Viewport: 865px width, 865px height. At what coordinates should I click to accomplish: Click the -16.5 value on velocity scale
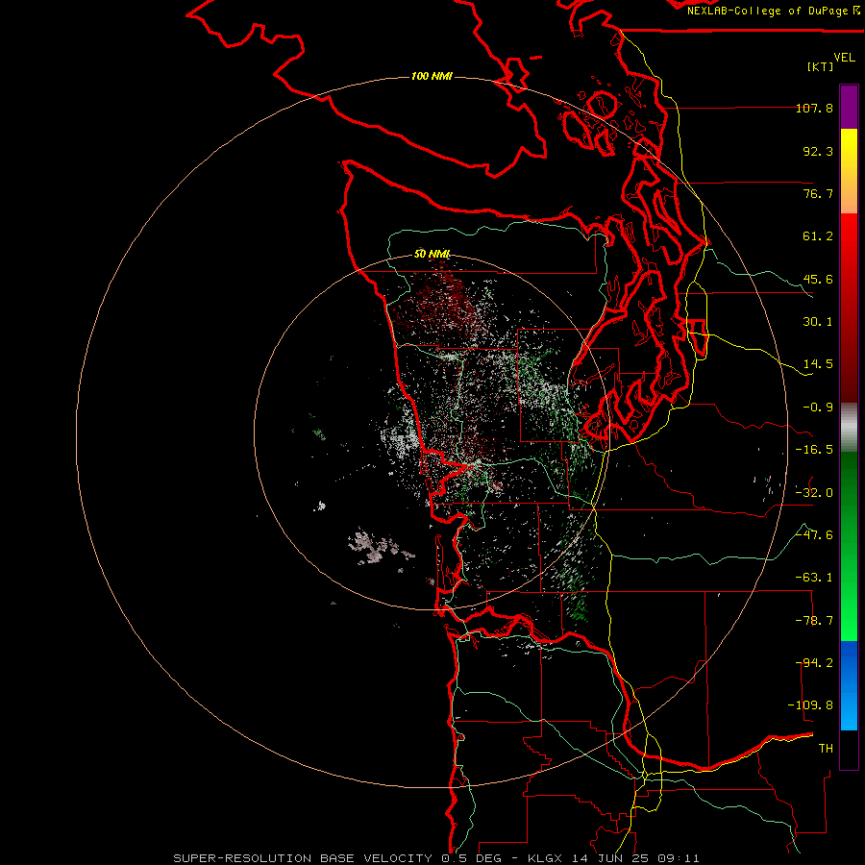pyautogui.click(x=814, y=450)
